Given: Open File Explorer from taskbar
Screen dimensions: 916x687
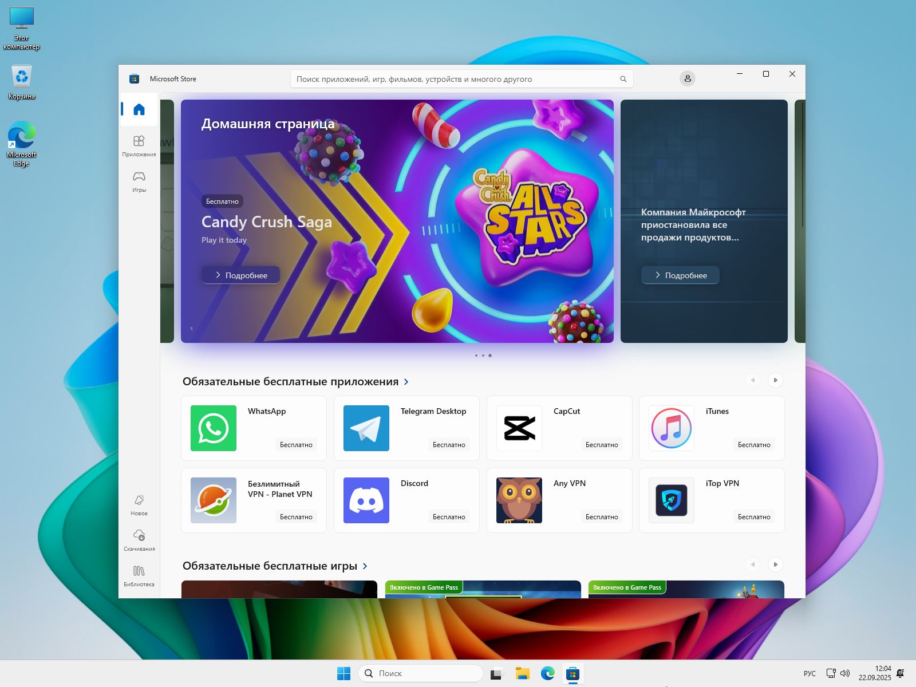Looking at the screenshot, I should (522, 673).
